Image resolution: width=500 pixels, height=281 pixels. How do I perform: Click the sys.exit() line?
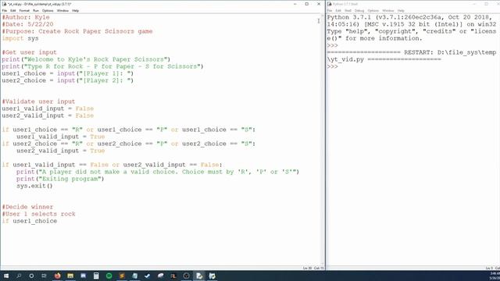click(x=34, y=186)
